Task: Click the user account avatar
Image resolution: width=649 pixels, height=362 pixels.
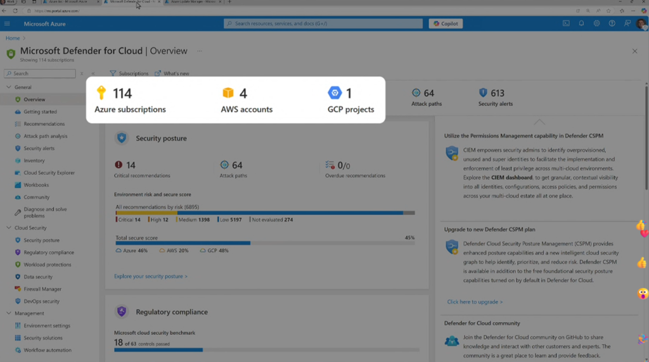Action: [x=641, y=23]
